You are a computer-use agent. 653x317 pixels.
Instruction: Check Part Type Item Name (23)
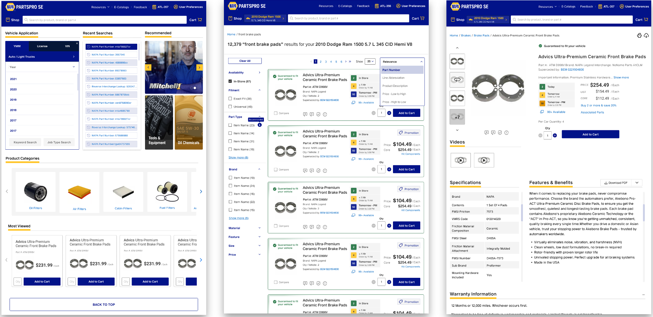tap(230, 125)
